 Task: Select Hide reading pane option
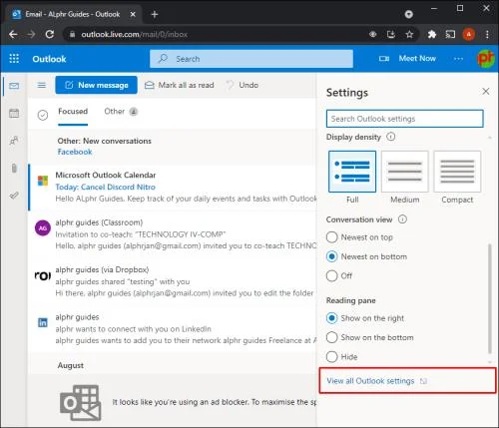331,356
